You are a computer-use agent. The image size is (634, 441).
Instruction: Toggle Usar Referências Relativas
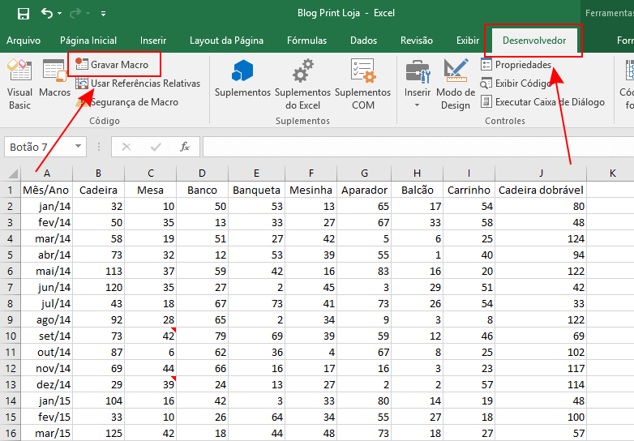(x=144, y=83)
